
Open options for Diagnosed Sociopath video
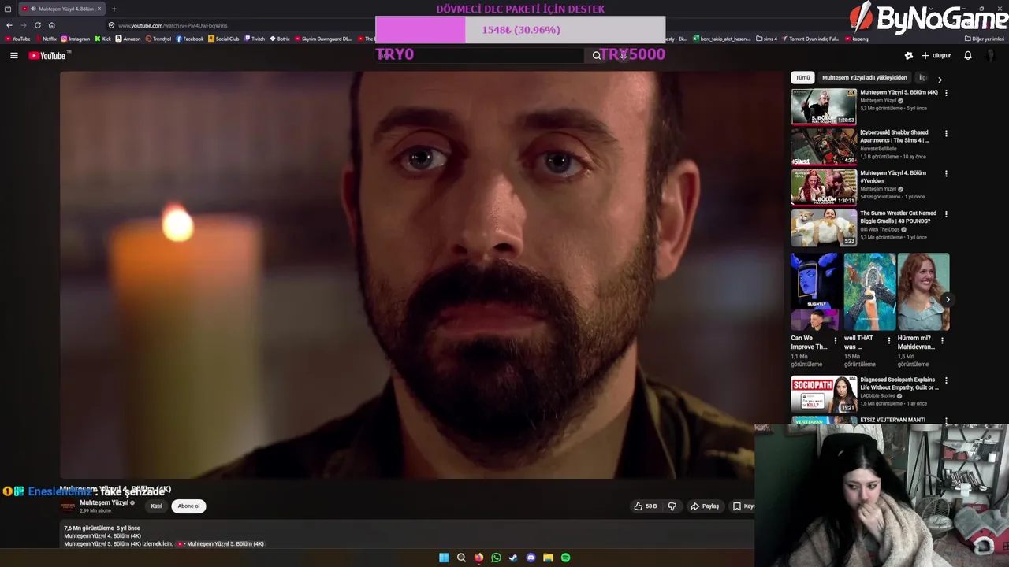[946, 380]
